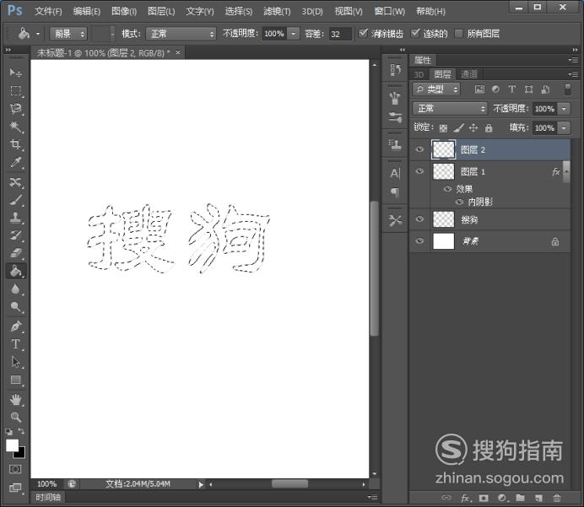
Task: Add a layer style with fx button
Action: (x=465, y=498)
